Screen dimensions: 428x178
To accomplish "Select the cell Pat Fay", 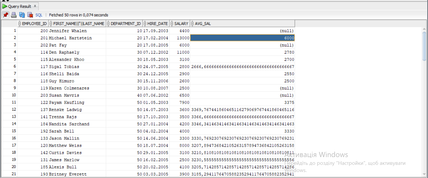I will tap(77, 45).
